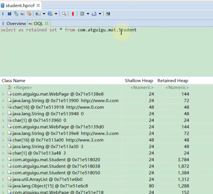Click the Compare to another heap dump icon
The width and height of the screenshot is (213, 194).
tap(108, 14)
